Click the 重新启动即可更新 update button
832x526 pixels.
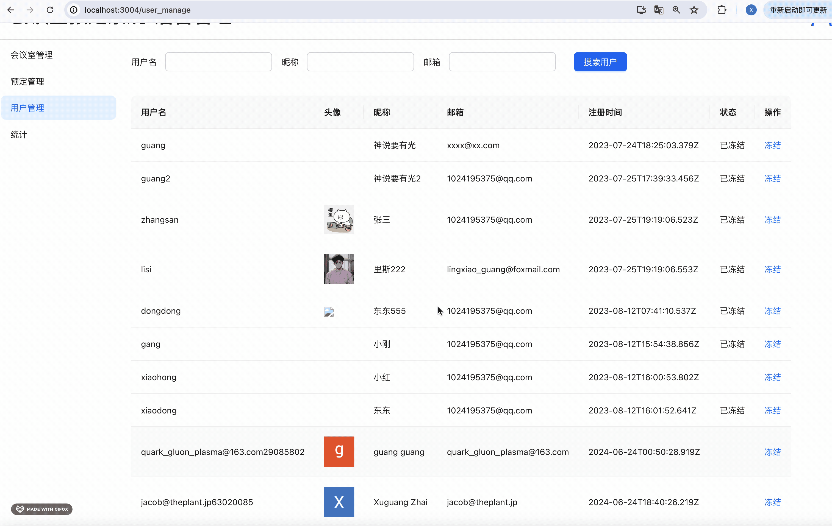(798, 10)
